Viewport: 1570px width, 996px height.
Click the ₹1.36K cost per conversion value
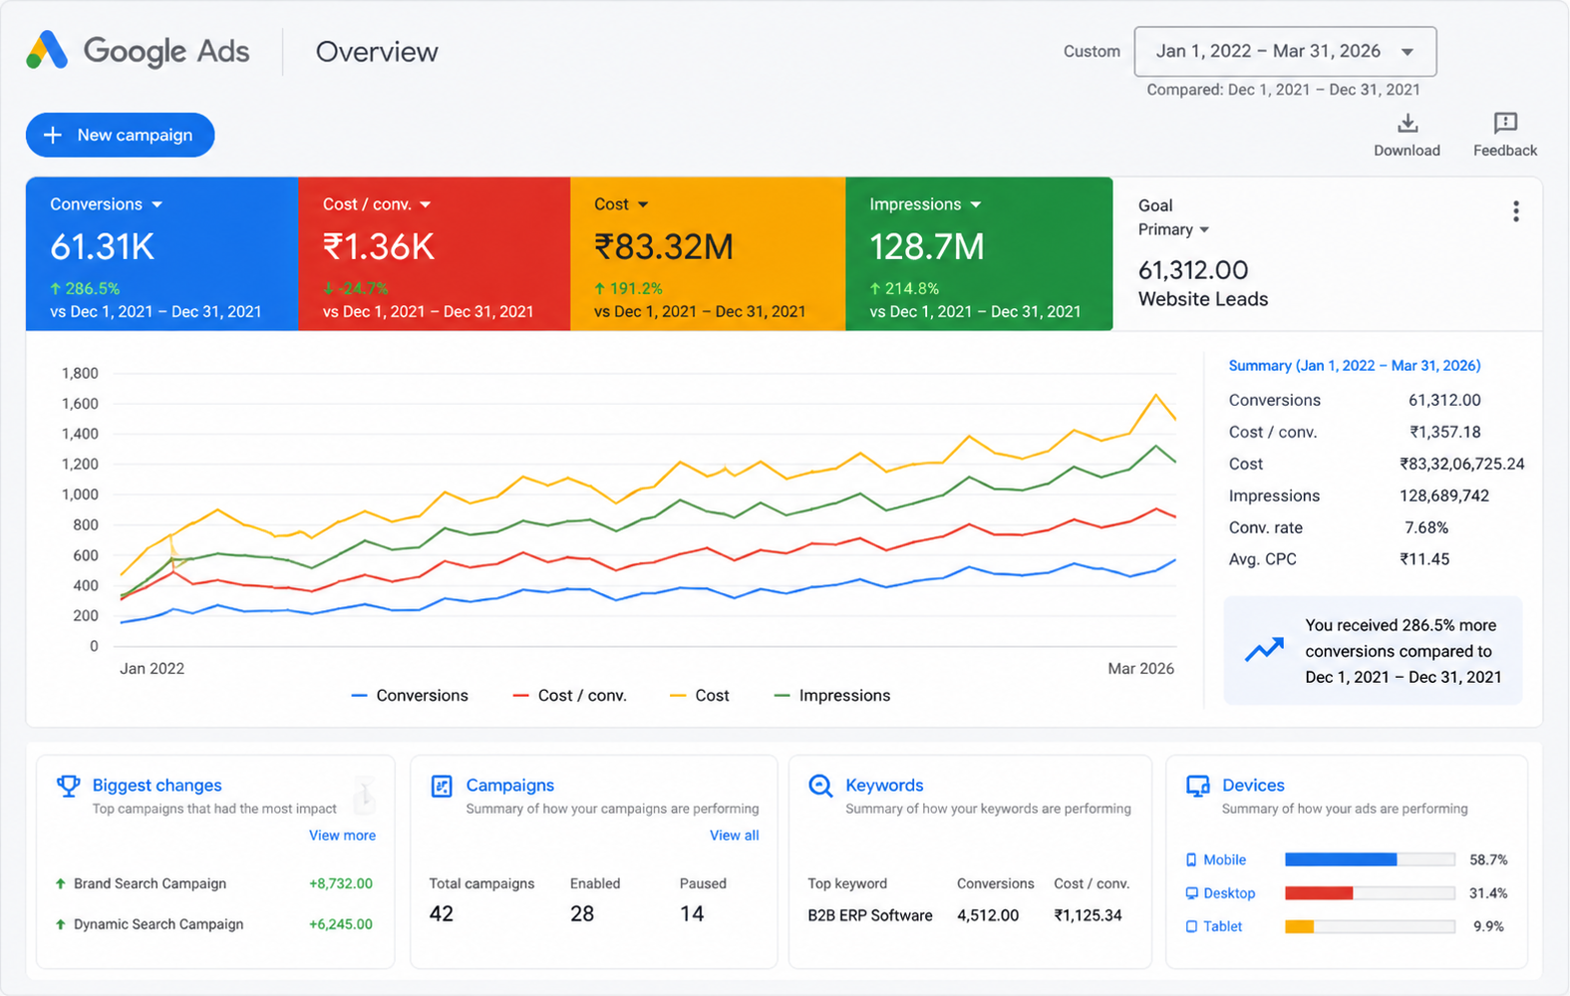point(379,246)
